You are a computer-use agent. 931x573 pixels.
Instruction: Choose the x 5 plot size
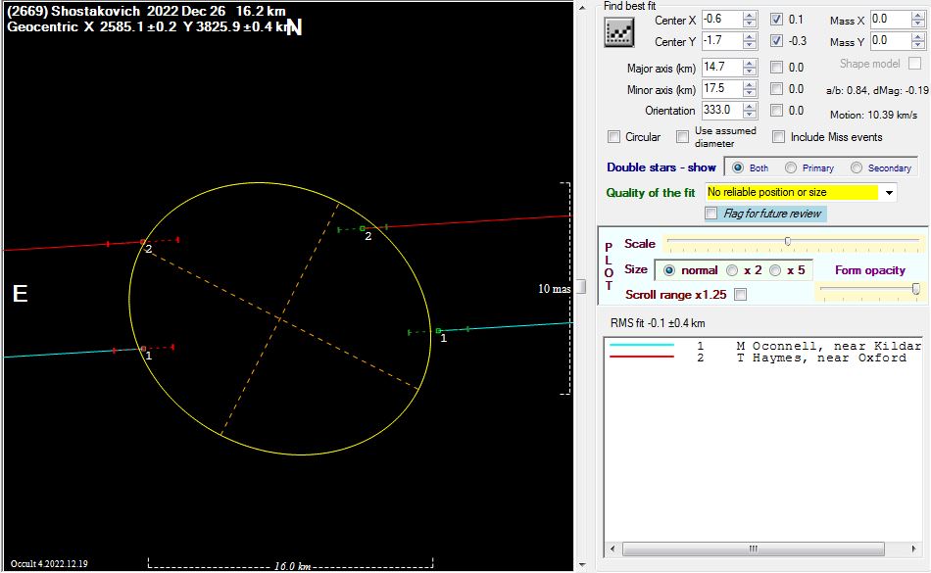point(775,269)
